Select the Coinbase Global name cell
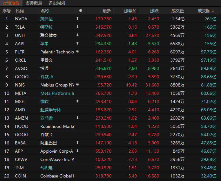The height and width of the screenshot is (181, 221). pyautogui.click(x=57, y=176)
